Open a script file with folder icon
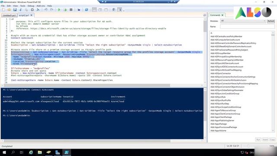This screenshot has height=156, width=277. click(9, 10)
